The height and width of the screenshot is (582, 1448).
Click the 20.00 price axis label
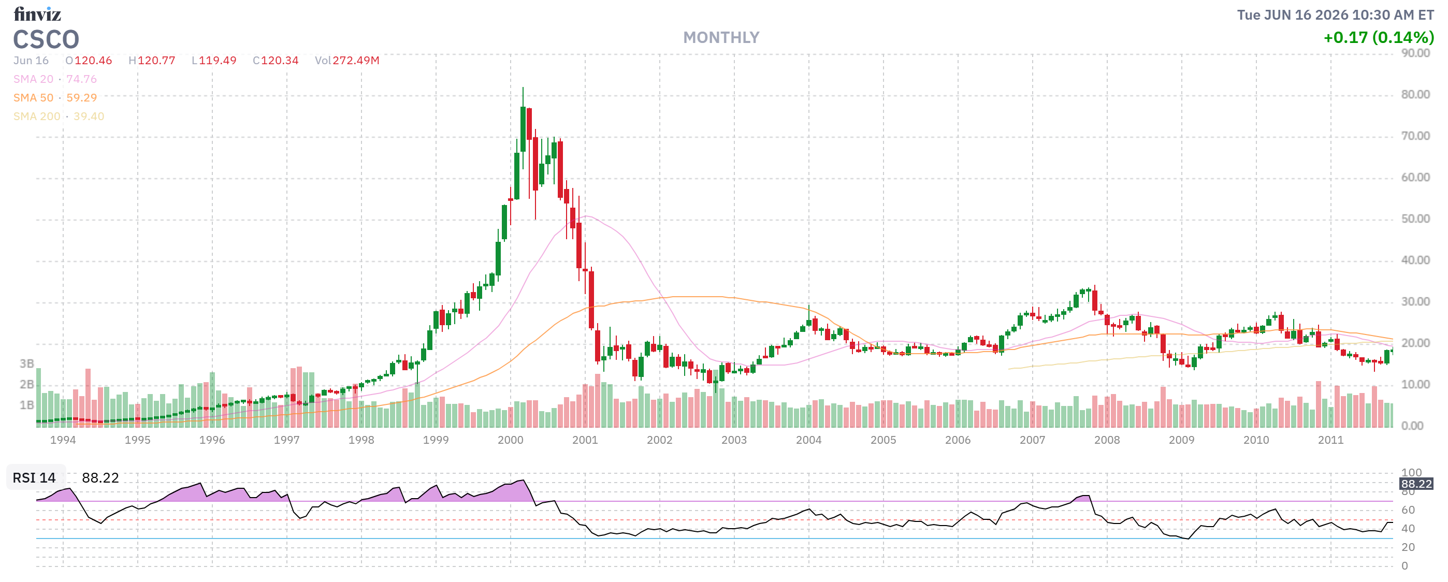1415,343
